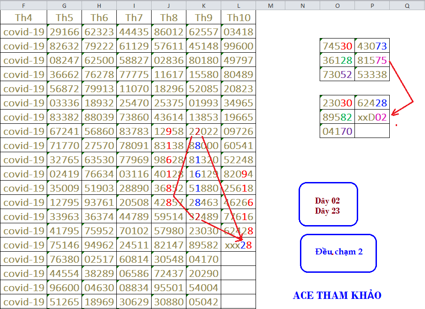Viewport: 425px width, 309px height.
Task: Click cell with value 53338
Action: [372, 74]
